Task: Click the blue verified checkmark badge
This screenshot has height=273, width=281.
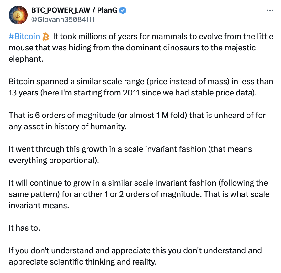Action: click(x=123, y=10)
